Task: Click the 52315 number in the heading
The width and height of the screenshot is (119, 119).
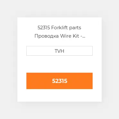Action: tap(44, 28)
